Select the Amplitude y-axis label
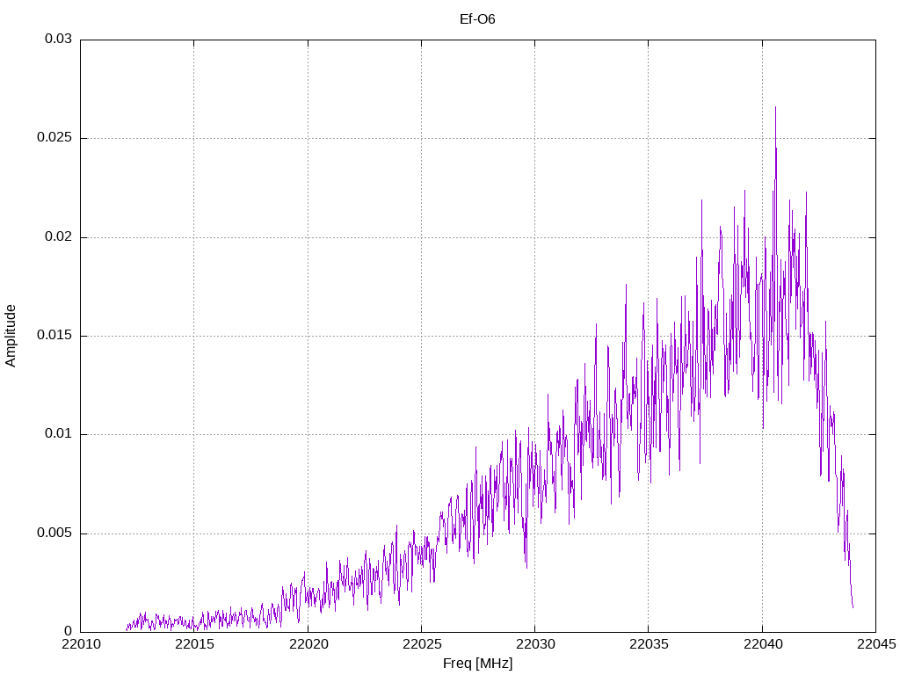 coord(11,336)
